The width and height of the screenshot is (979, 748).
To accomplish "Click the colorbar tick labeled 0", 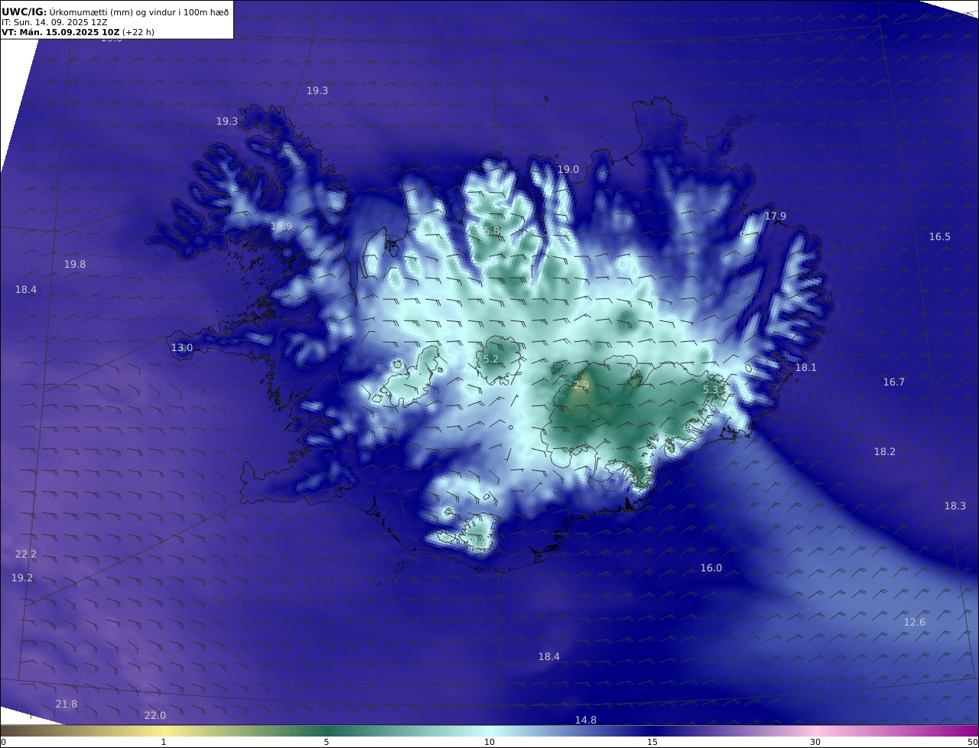I will (x=3, y=742).
